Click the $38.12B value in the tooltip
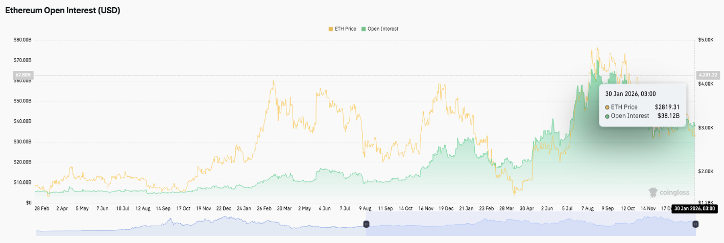Viewport: 724px width, 243px height. (x=668, y=116)
